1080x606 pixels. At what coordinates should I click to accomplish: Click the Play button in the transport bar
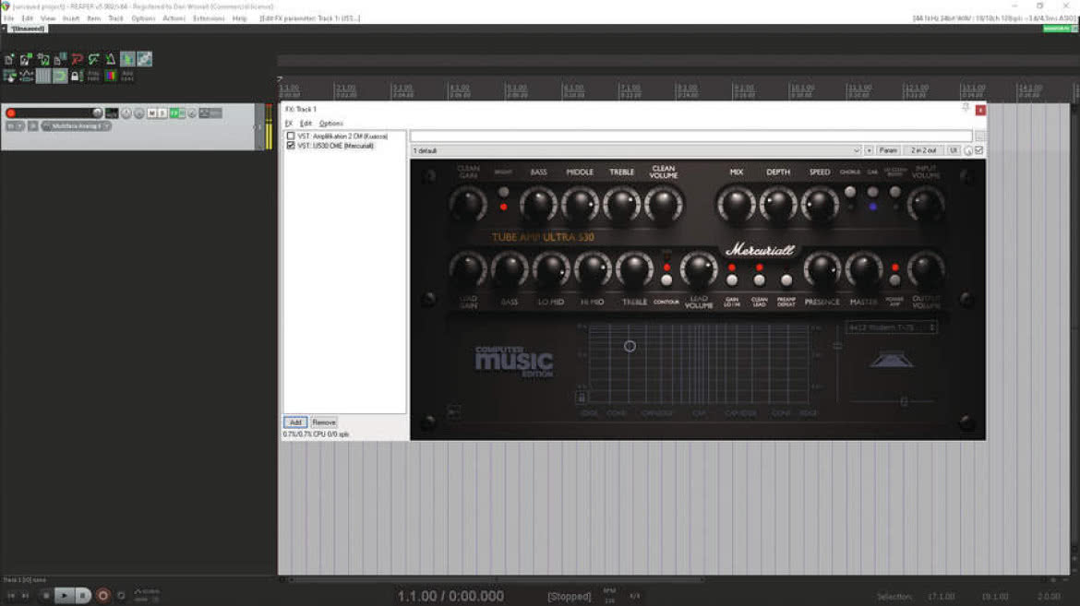coord(64,596)
